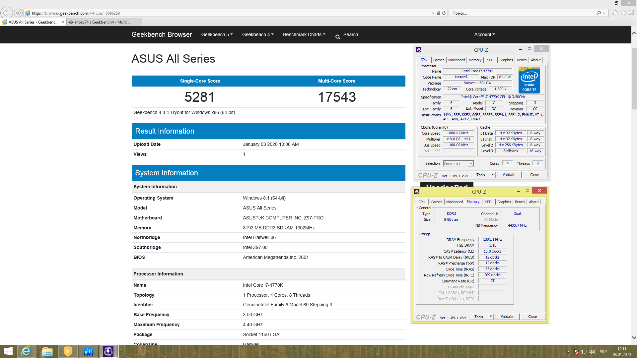Viewport: 637px width, 358px height.
Task: Open Favorites star icon
Action: (x=624, y=13)
